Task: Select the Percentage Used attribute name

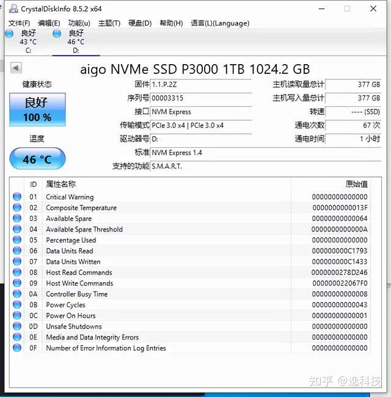Action: click(71, 240)
